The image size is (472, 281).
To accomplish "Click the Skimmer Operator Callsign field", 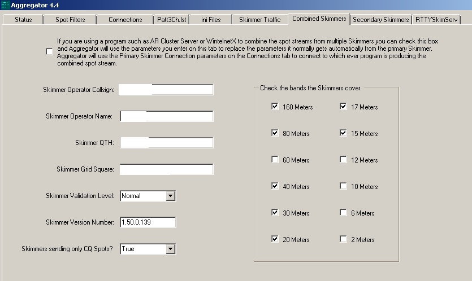I will coord(166,90).
